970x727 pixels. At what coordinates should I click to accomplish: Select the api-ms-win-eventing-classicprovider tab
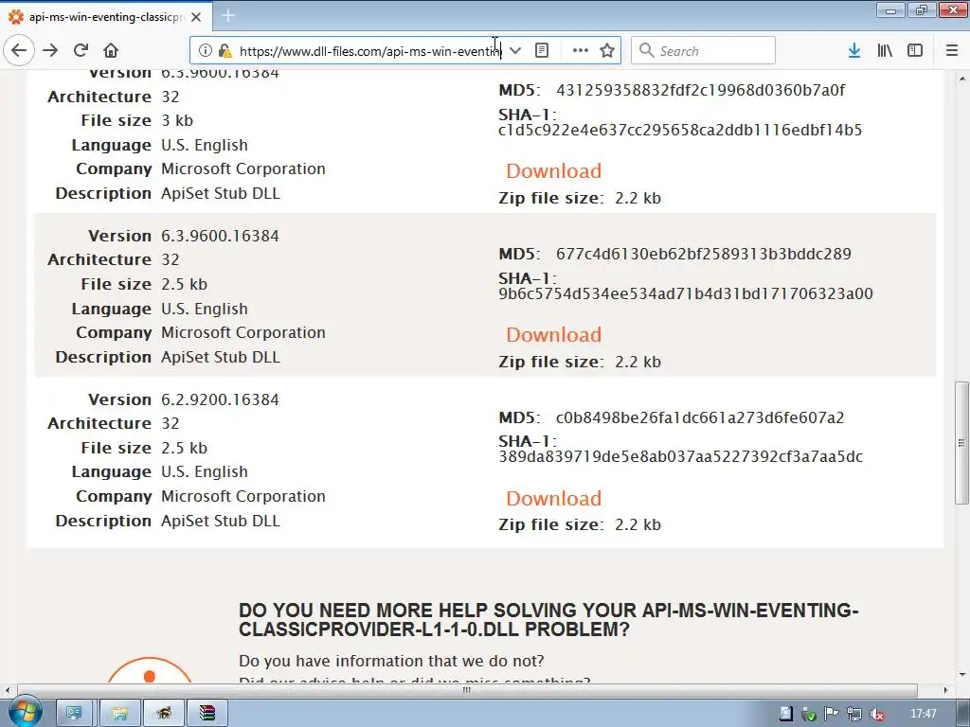(x=106, y=17)
